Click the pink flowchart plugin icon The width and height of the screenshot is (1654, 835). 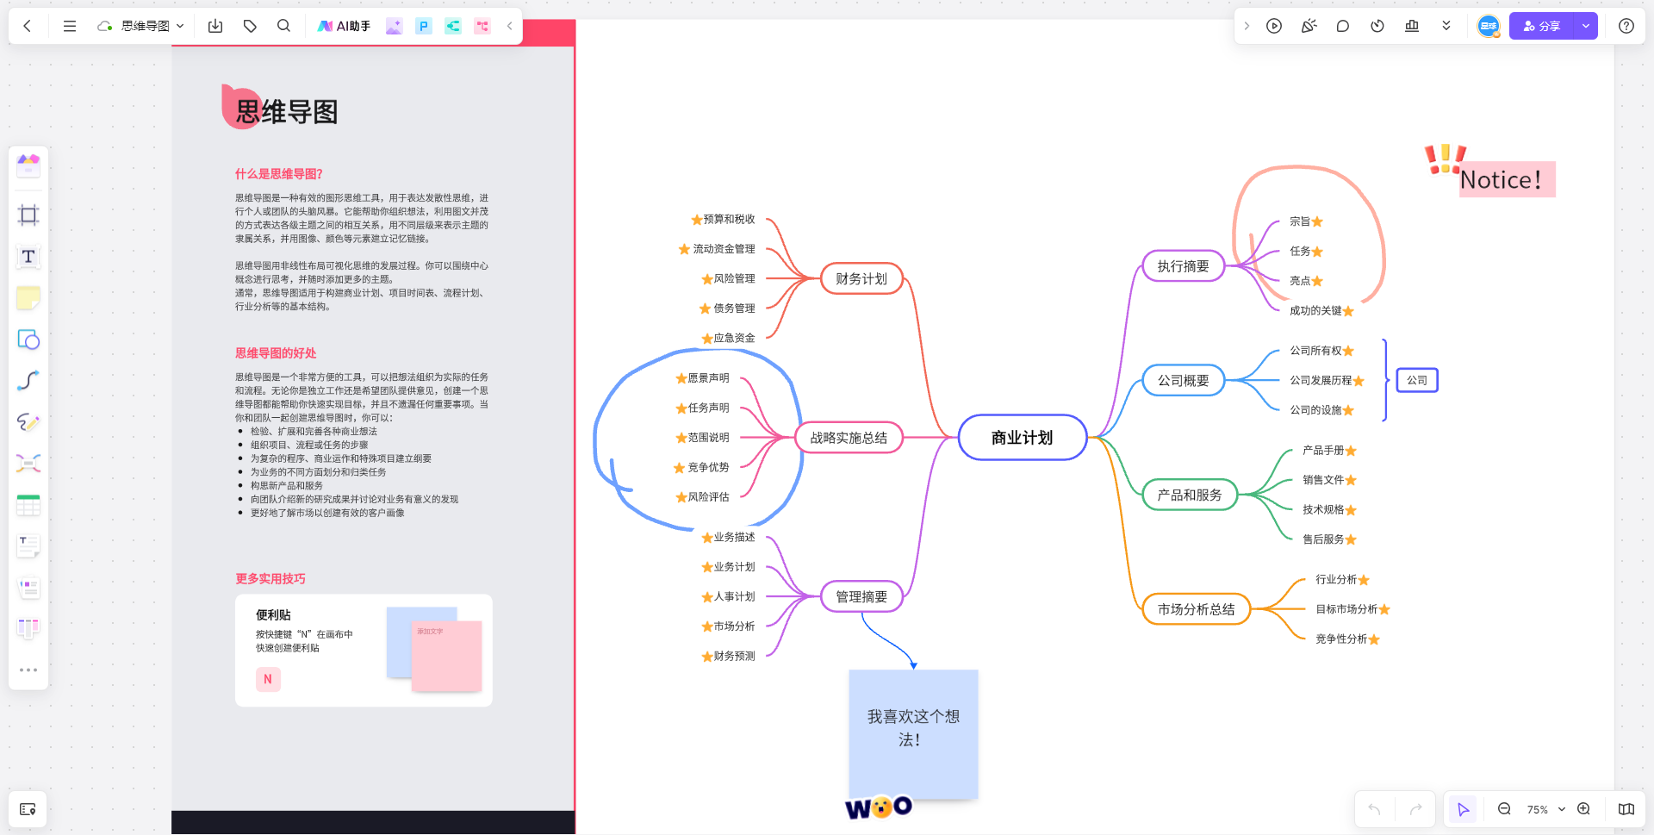tap(482, 26)
